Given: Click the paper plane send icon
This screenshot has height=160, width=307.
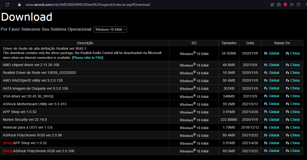Looking at the screenshot, I should 292,5.
